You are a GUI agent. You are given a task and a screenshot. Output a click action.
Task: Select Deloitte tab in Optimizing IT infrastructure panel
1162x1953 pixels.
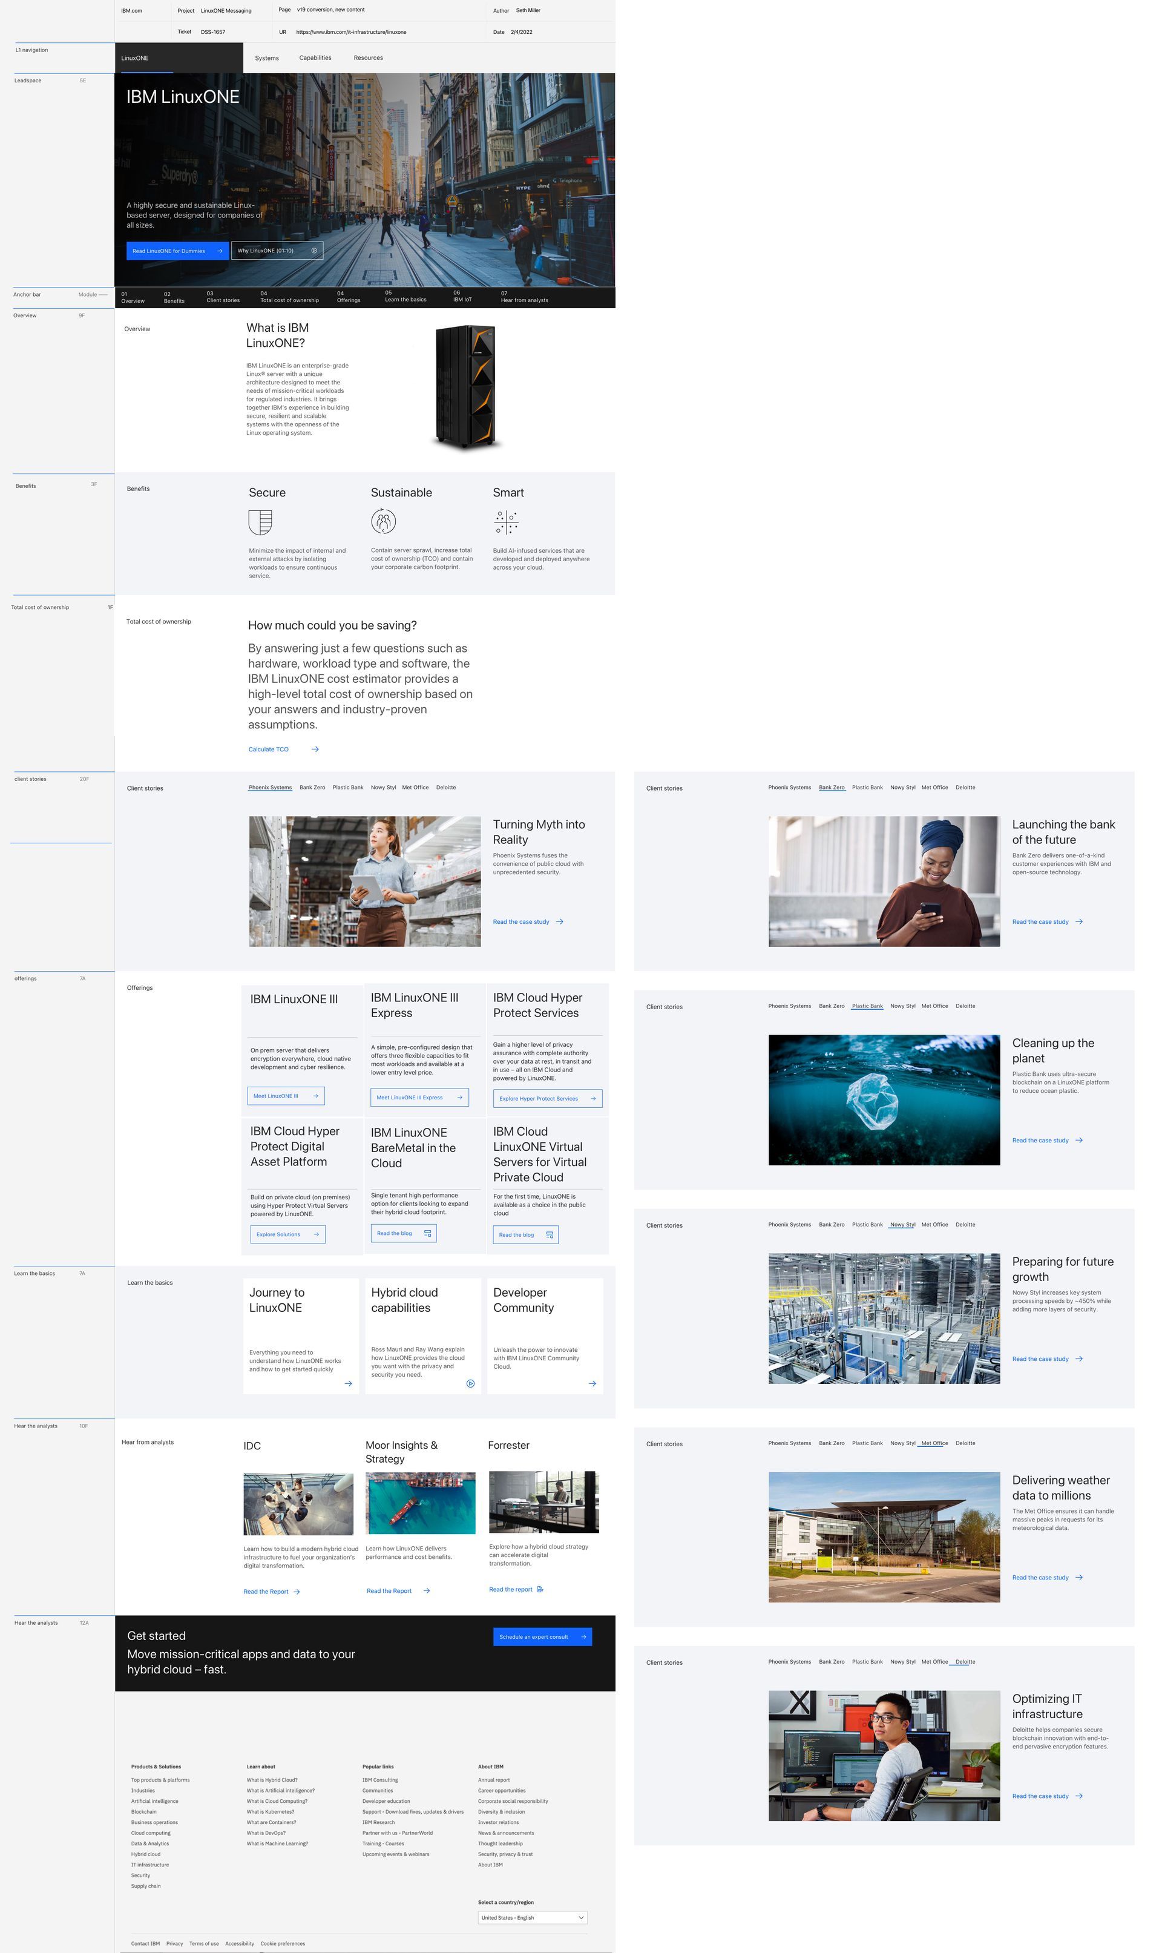(965, 1662)
